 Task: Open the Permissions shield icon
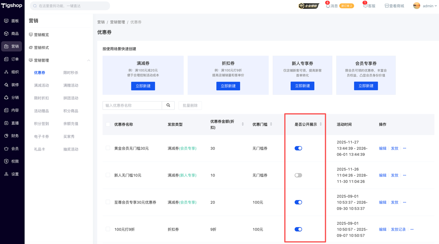(6, 161)
